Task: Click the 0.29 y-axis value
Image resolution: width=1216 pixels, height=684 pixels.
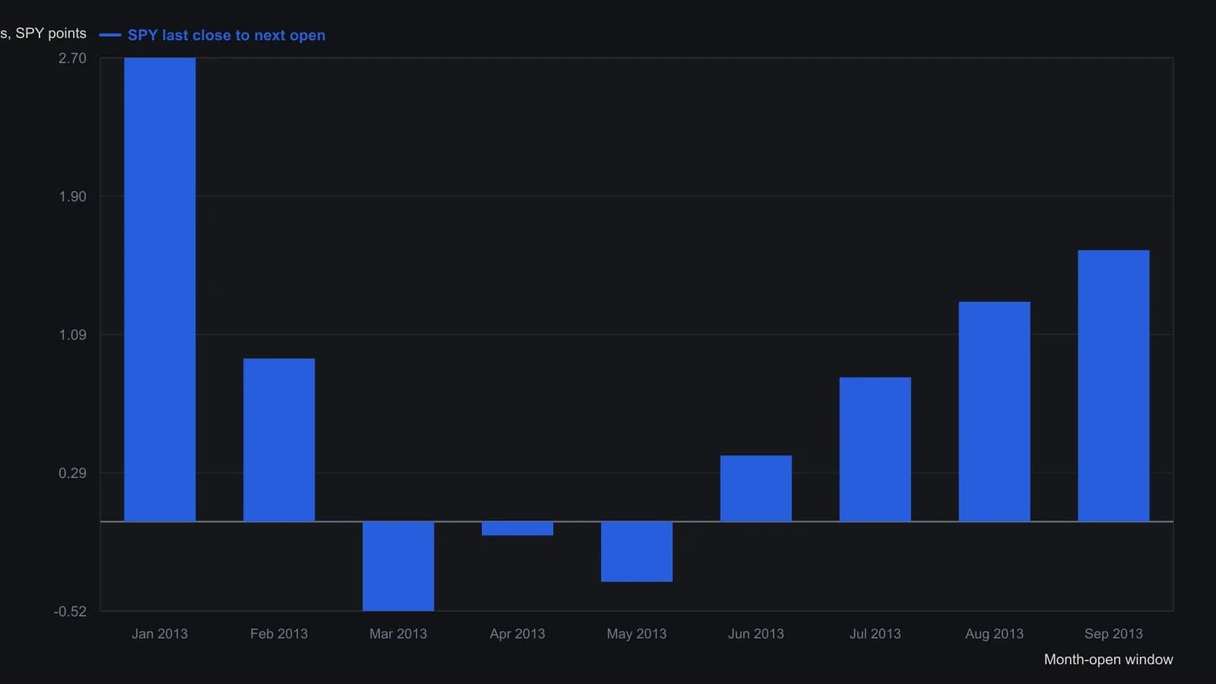Action: point(72,473)
